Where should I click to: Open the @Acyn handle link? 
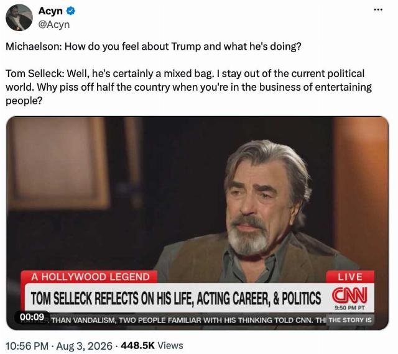pos(54,24)
